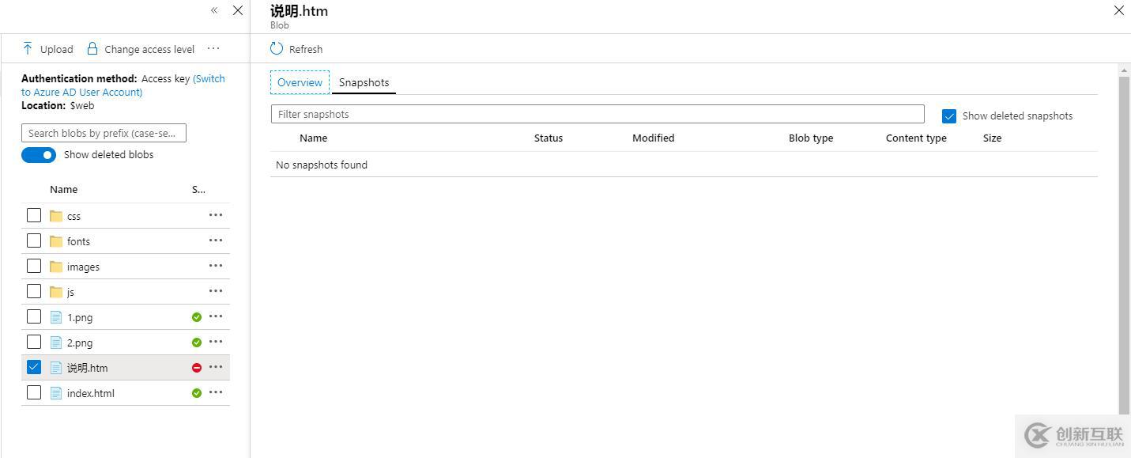Screen dimensions: 1131x458
Task: Open the css folder name
Action: coord(74,216)
